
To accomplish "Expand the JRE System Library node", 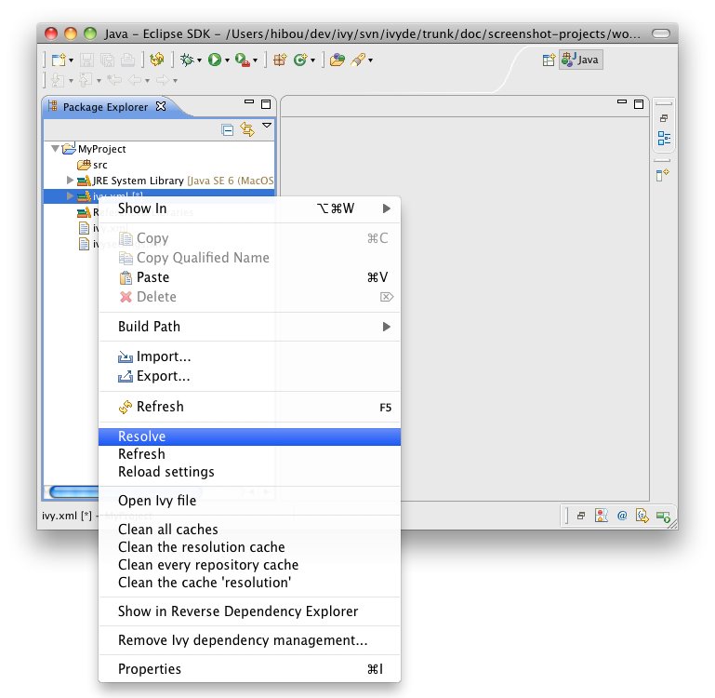I will point(70,181).
